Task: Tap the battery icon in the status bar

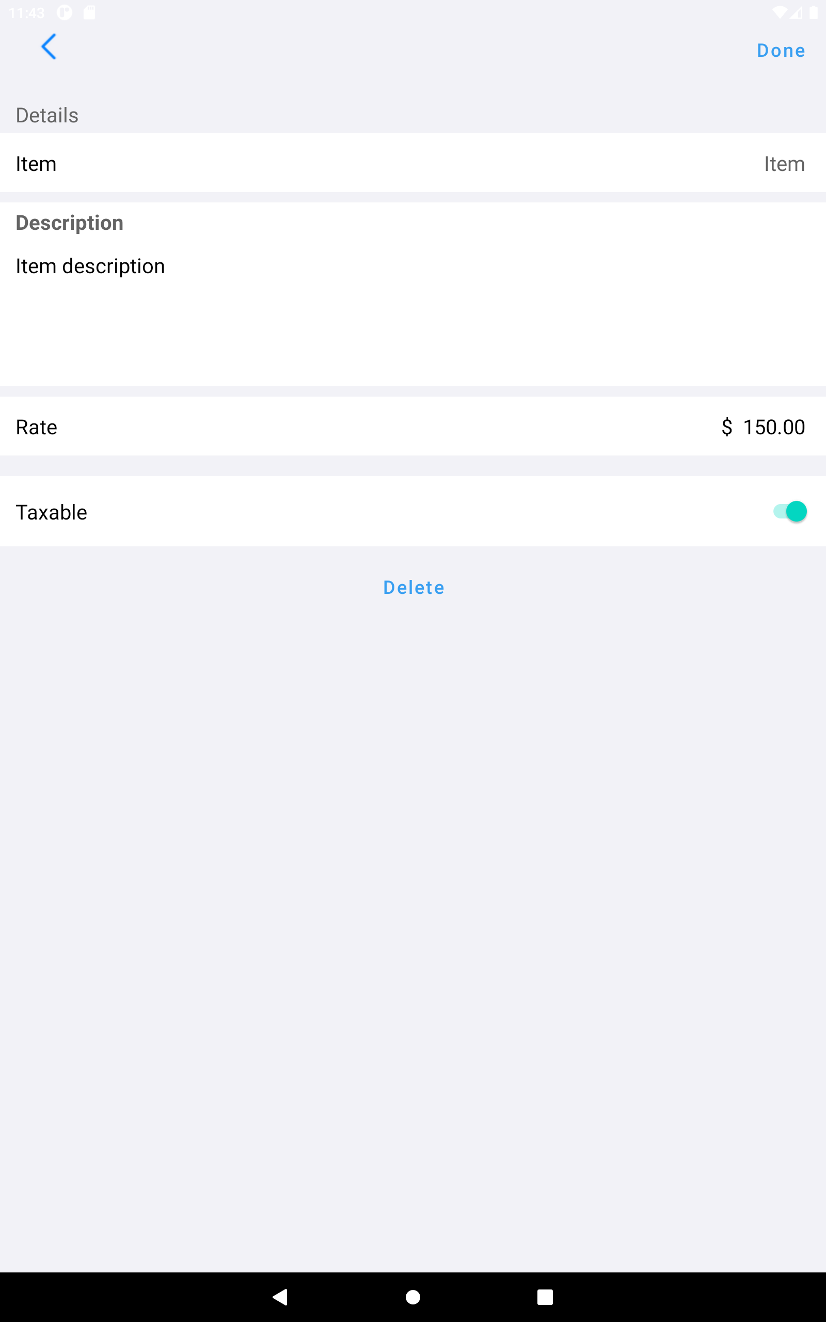Action: pos(814,12)
